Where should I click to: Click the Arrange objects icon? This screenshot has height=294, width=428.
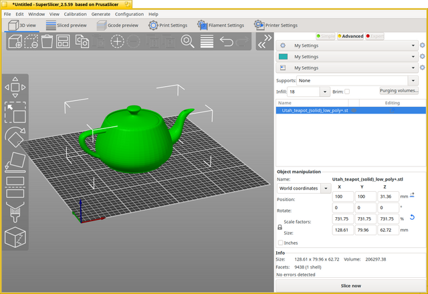click(63, 41)
